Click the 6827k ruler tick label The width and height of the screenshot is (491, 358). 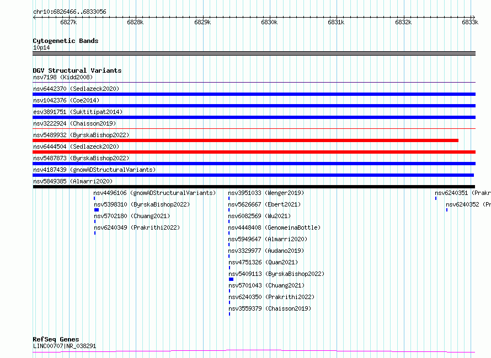[68, 22]
